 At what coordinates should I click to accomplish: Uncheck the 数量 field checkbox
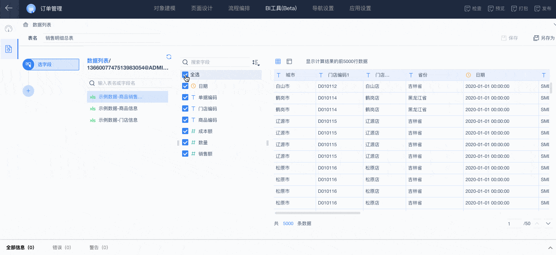coord(185,142)
